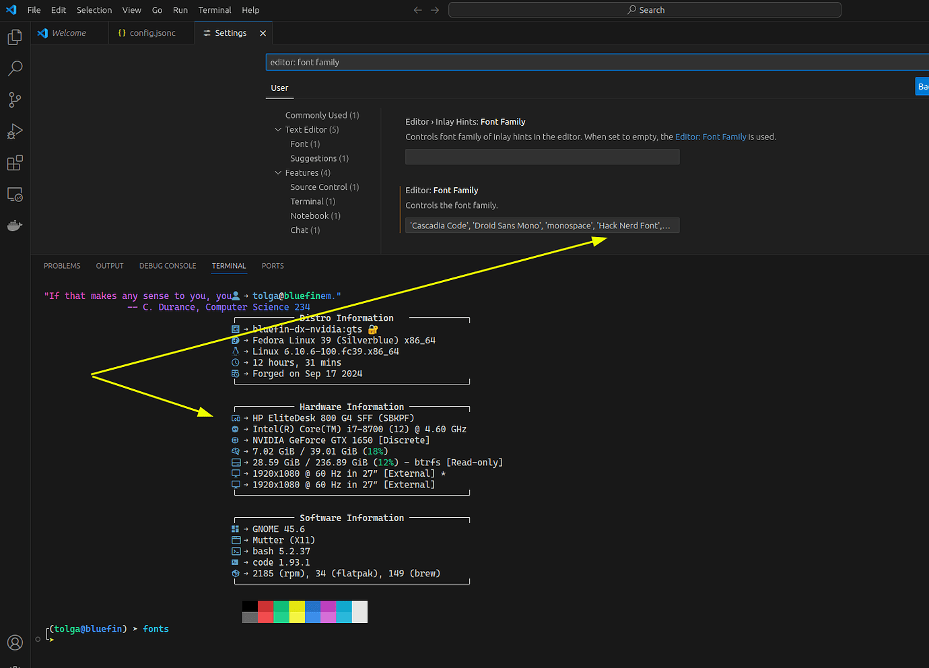The image size is (929, 668).
Task: Select Commonly Used settings category
Action: coord(322,115)
